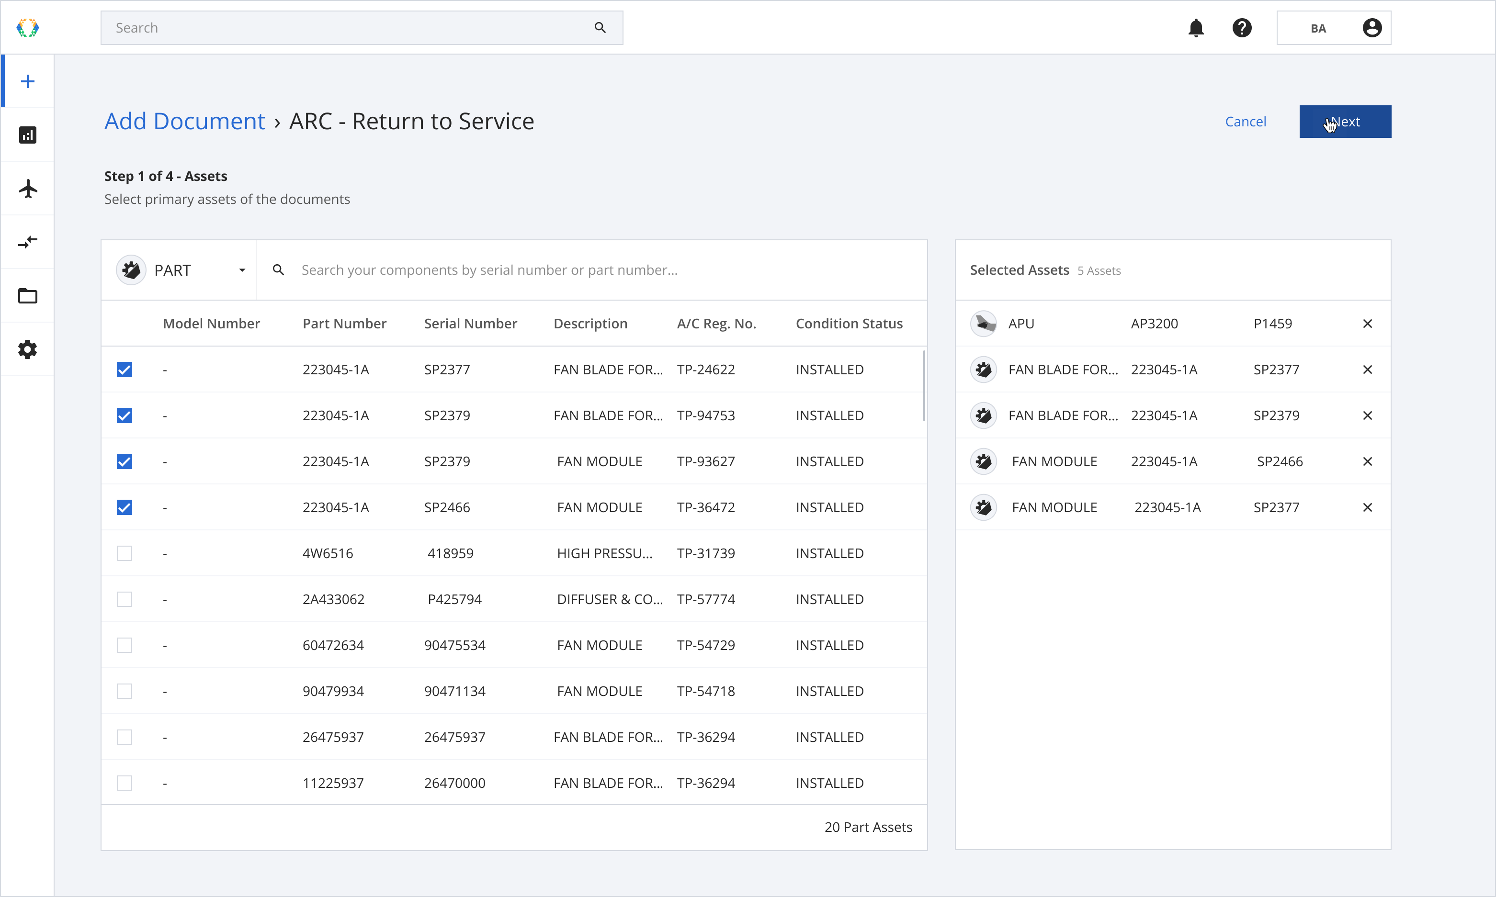The image size is (1496, 897).
Task: Click part icon of selected FAN BLADE SP2379
Action: (x=983, y=416)
